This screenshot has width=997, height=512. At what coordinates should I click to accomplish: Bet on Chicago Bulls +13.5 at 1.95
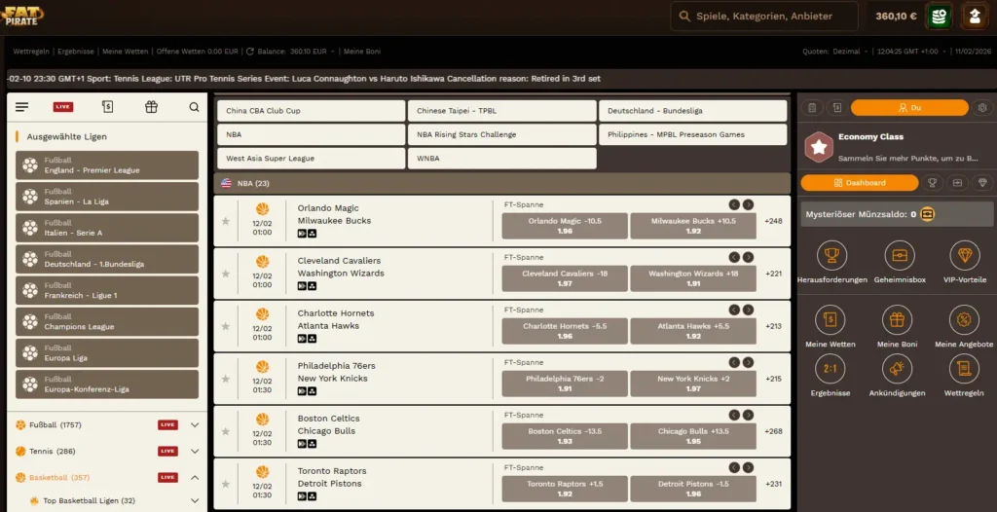point(693,436)
